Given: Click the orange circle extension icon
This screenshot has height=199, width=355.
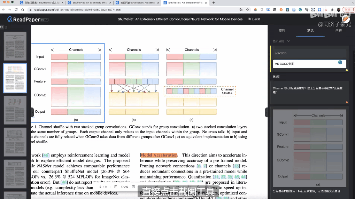Looking at the screenshot, I should 281,10.
